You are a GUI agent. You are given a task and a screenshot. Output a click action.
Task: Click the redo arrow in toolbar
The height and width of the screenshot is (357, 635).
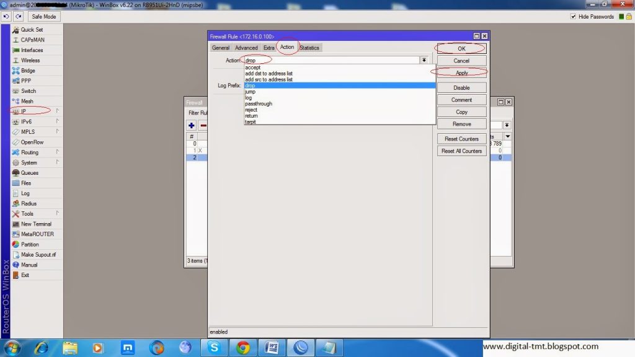click(18, 17)
